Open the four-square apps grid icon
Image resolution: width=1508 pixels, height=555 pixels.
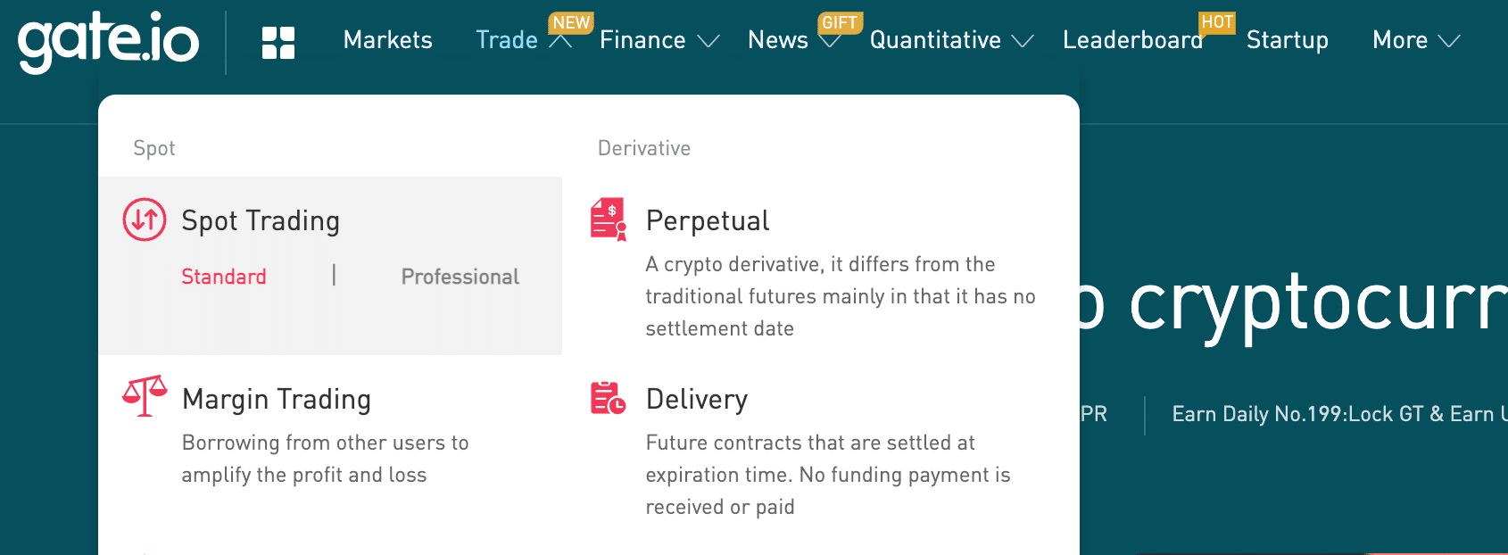(278, 43)
